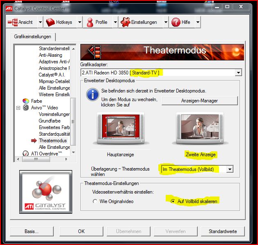The width and height of the screenshot is (258, 245).
Task: Select the Farbe tree item
Action: (x=37, y=101)
